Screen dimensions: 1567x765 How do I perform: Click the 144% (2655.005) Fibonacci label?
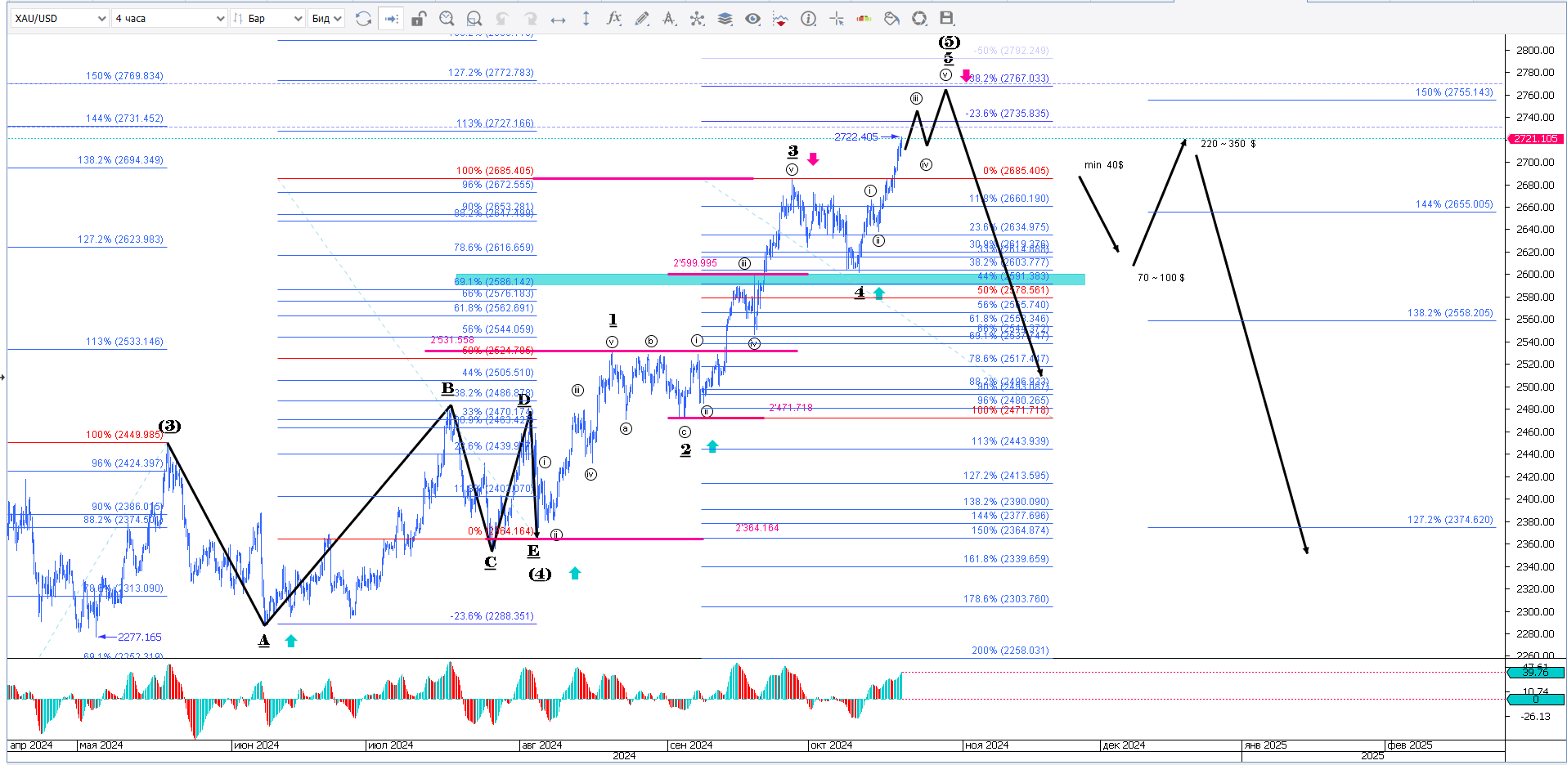click(1454, 204)
